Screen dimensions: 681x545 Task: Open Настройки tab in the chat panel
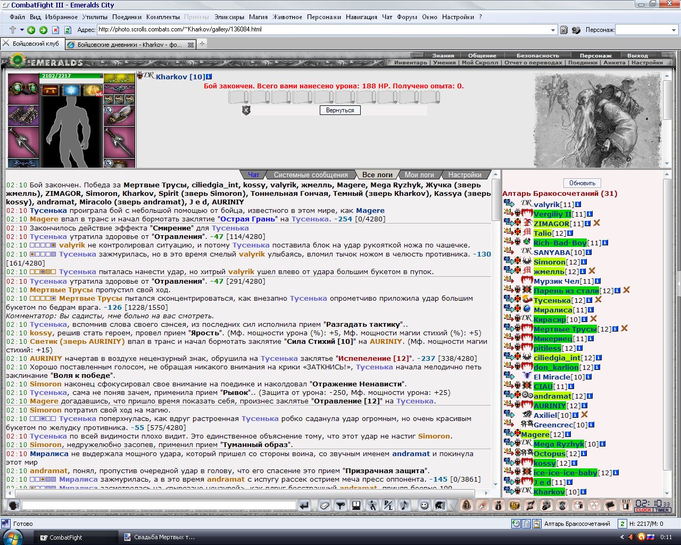pos(464,175)
